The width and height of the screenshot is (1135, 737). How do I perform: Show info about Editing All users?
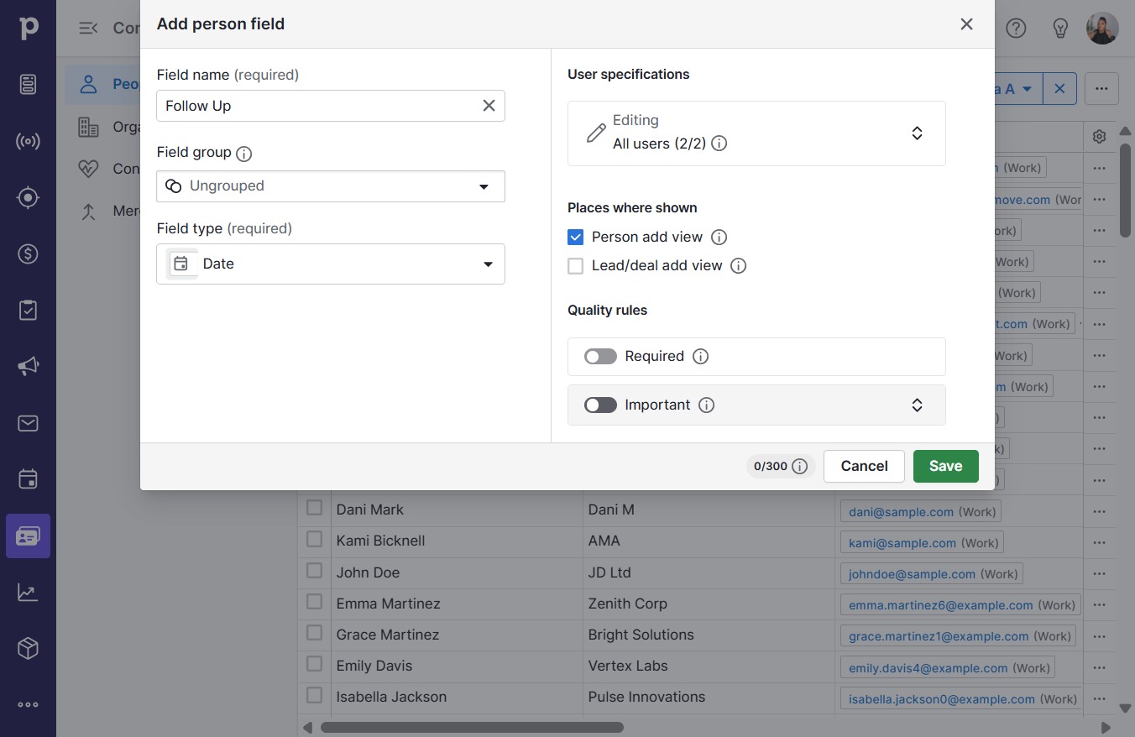(719, 144)
